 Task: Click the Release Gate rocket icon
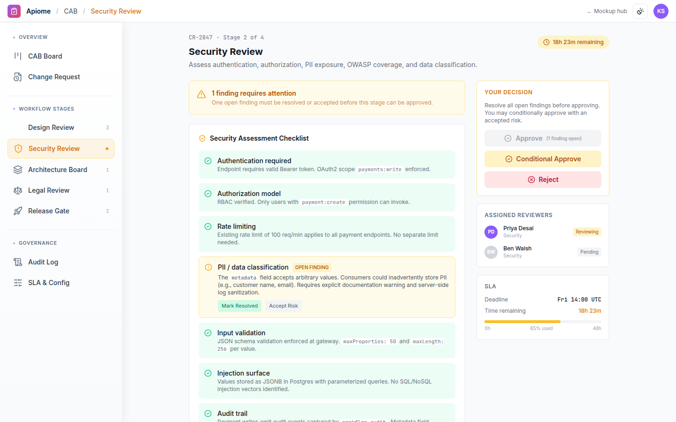coord(18,211)
